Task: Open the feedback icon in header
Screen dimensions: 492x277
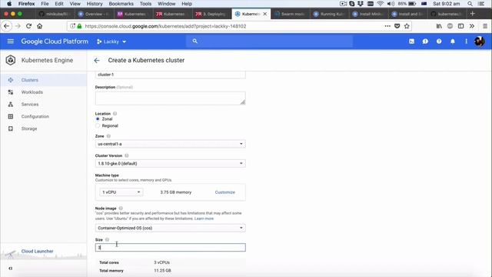Action: tap(425, 41)
